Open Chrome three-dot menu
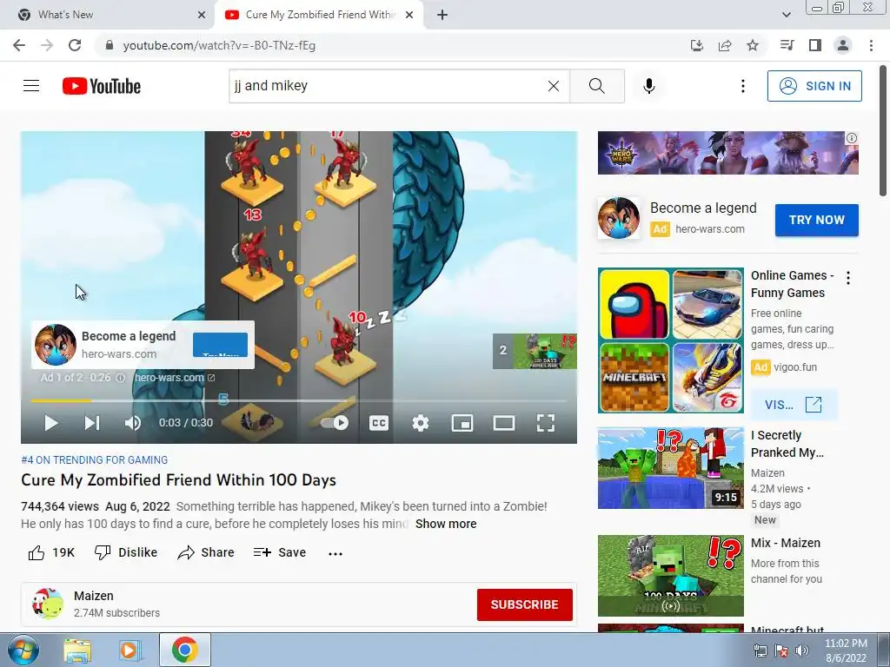 click(871, 45)
